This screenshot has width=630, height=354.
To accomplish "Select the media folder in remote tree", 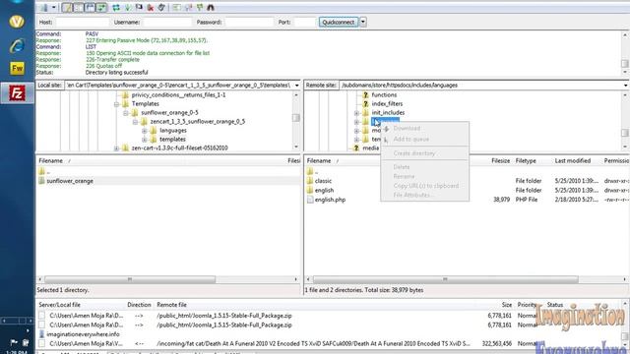I will click(x=370, y=148).
